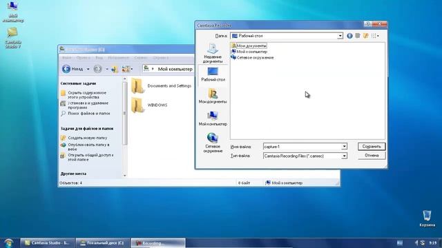Open the view menu icon in the save dialog
442x248 pixels.
click(374, 36)
